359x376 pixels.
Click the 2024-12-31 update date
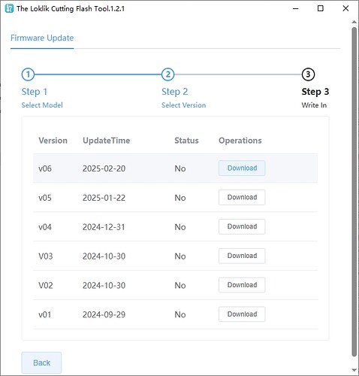104,227
